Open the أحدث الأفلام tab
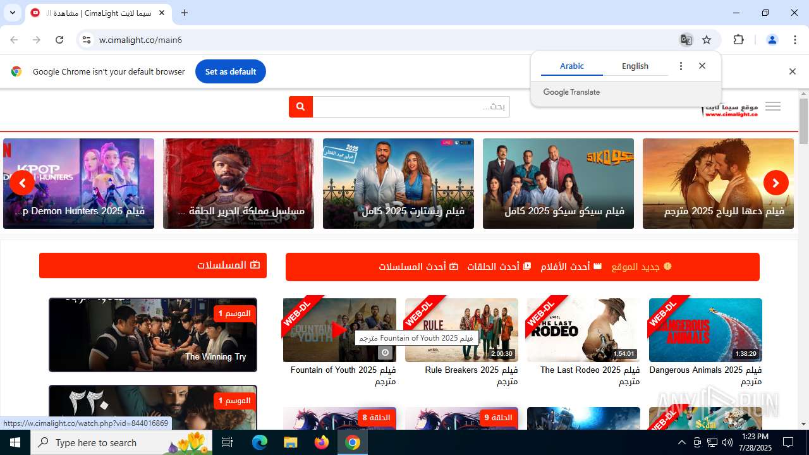The height and width of the screenshot is (455, 809). click(571, 267)
